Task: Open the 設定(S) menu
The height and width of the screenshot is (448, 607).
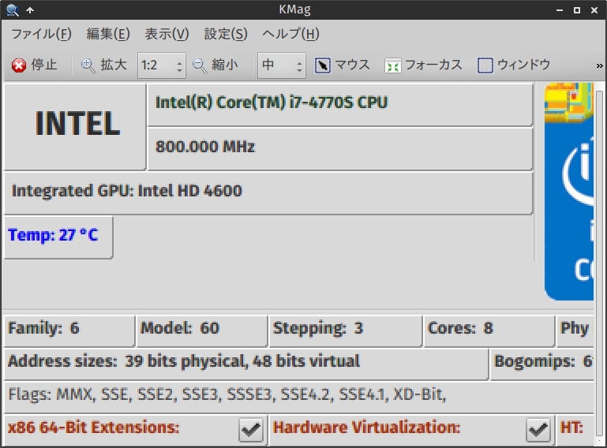Action: click(226, 34)
